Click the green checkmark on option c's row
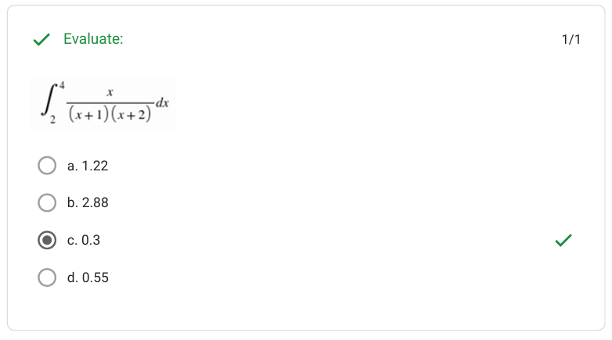This screenshot has width=612, height=340. [x=563, y=241]
